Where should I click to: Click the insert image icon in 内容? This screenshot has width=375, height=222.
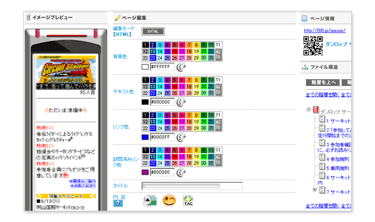[x=150, y=201]
